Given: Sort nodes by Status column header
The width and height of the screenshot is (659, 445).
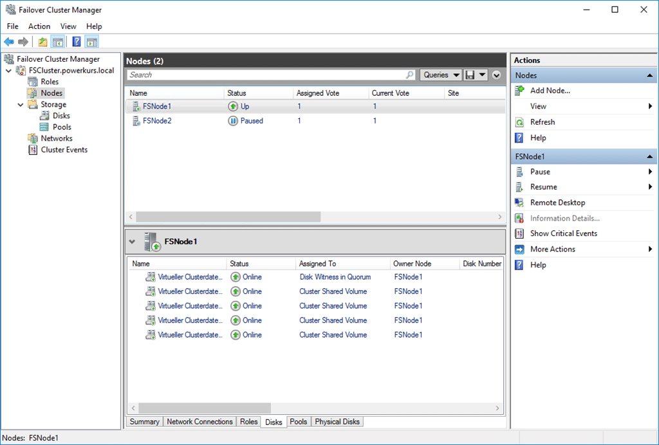Looking at the screenshot, I should tap(237, 93).
